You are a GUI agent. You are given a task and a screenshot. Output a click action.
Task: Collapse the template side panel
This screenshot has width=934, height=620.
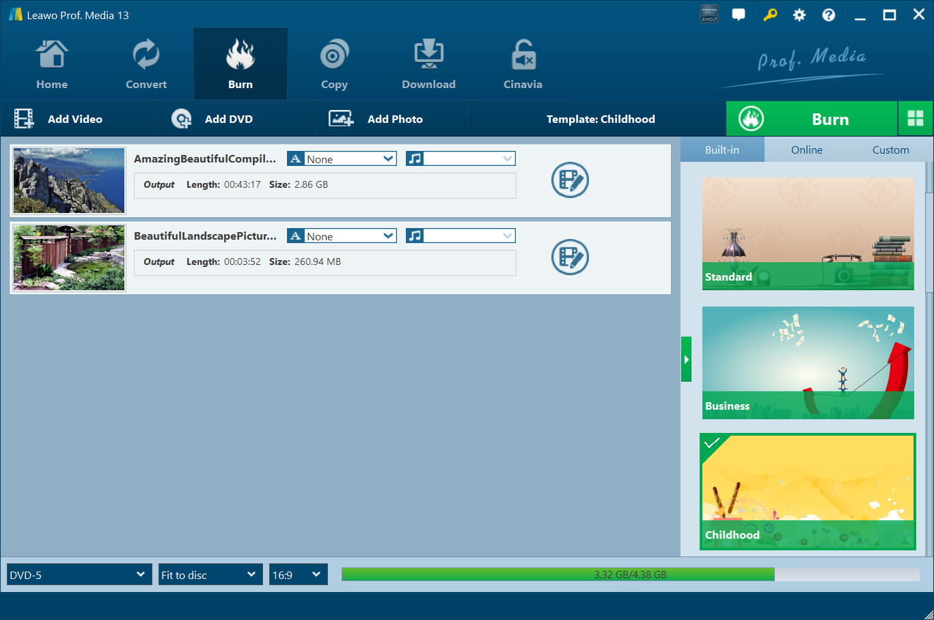point(686,359)
